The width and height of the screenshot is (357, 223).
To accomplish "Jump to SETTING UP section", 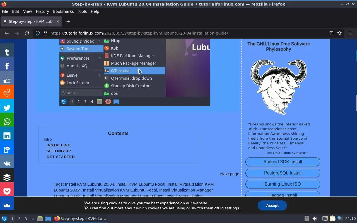I will click(x=59, y=151).
